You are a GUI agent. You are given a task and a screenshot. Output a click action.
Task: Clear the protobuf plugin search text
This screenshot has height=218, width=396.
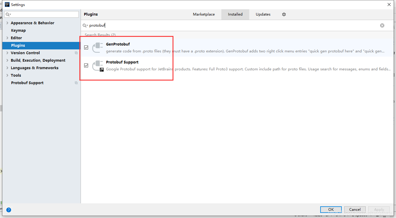click(x=382, y=25)
